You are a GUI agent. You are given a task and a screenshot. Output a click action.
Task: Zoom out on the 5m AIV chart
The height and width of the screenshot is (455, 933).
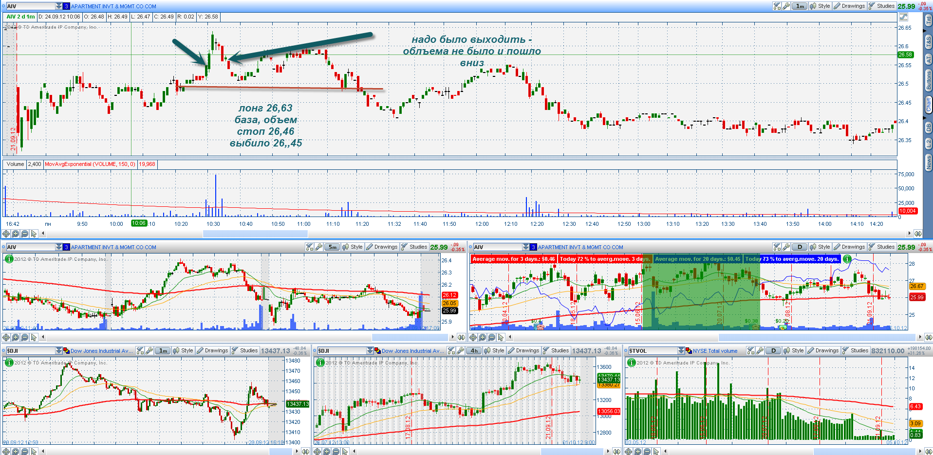[25, 337]
